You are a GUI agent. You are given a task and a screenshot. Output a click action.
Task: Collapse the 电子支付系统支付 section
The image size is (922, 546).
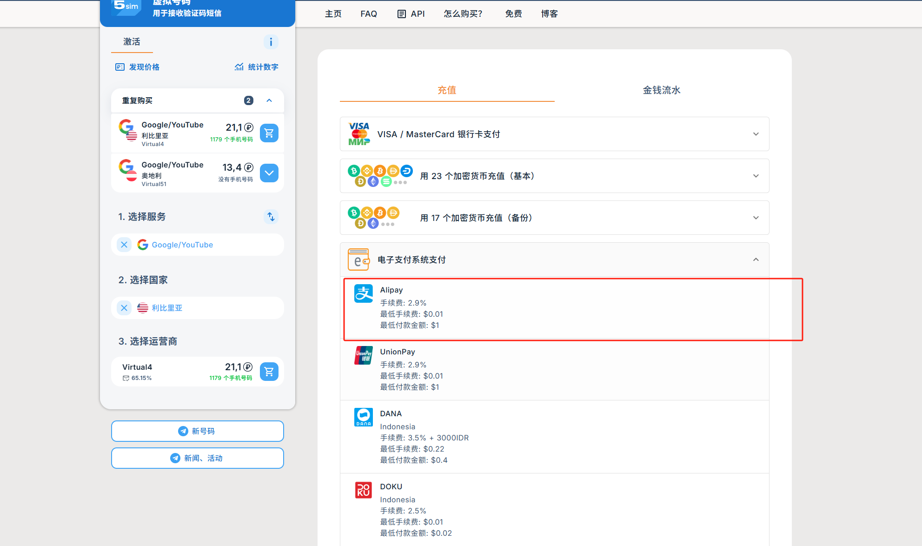click(x=756, y=260)
